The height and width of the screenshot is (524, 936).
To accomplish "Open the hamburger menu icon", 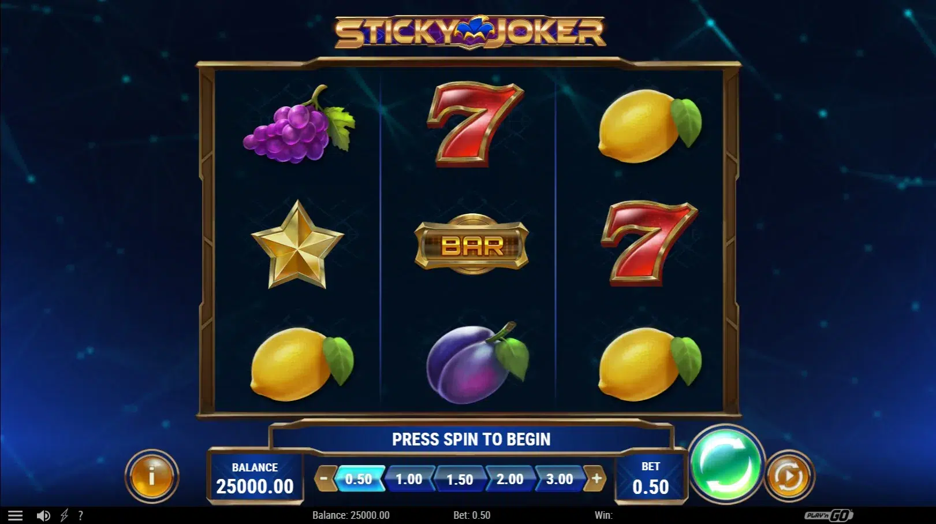I will (15, 515).
